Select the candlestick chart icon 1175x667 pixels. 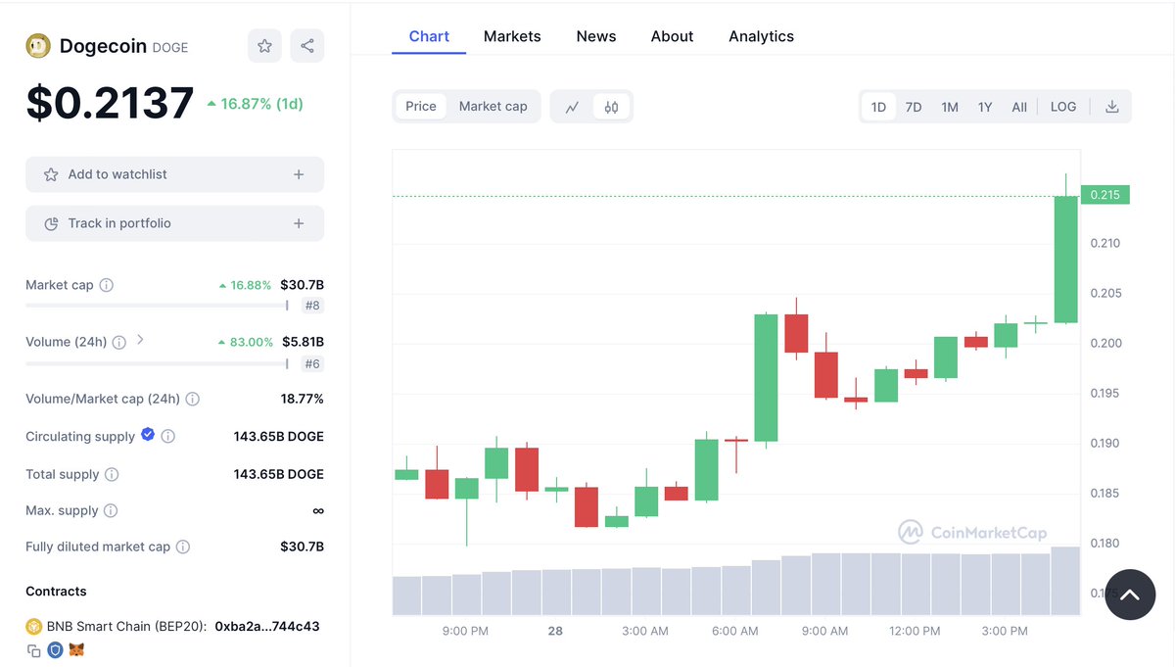tap(611, 107)
